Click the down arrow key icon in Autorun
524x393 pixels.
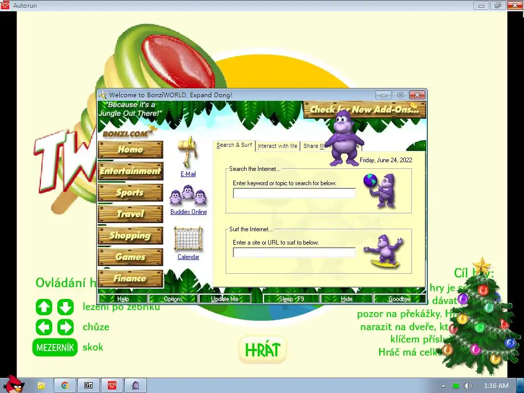coord(65,307)
